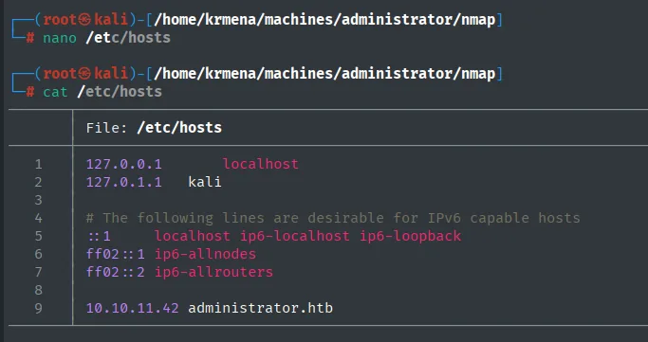
Task: Click the skull symbol in the second prompt
Action: click(x=85, y=74)
